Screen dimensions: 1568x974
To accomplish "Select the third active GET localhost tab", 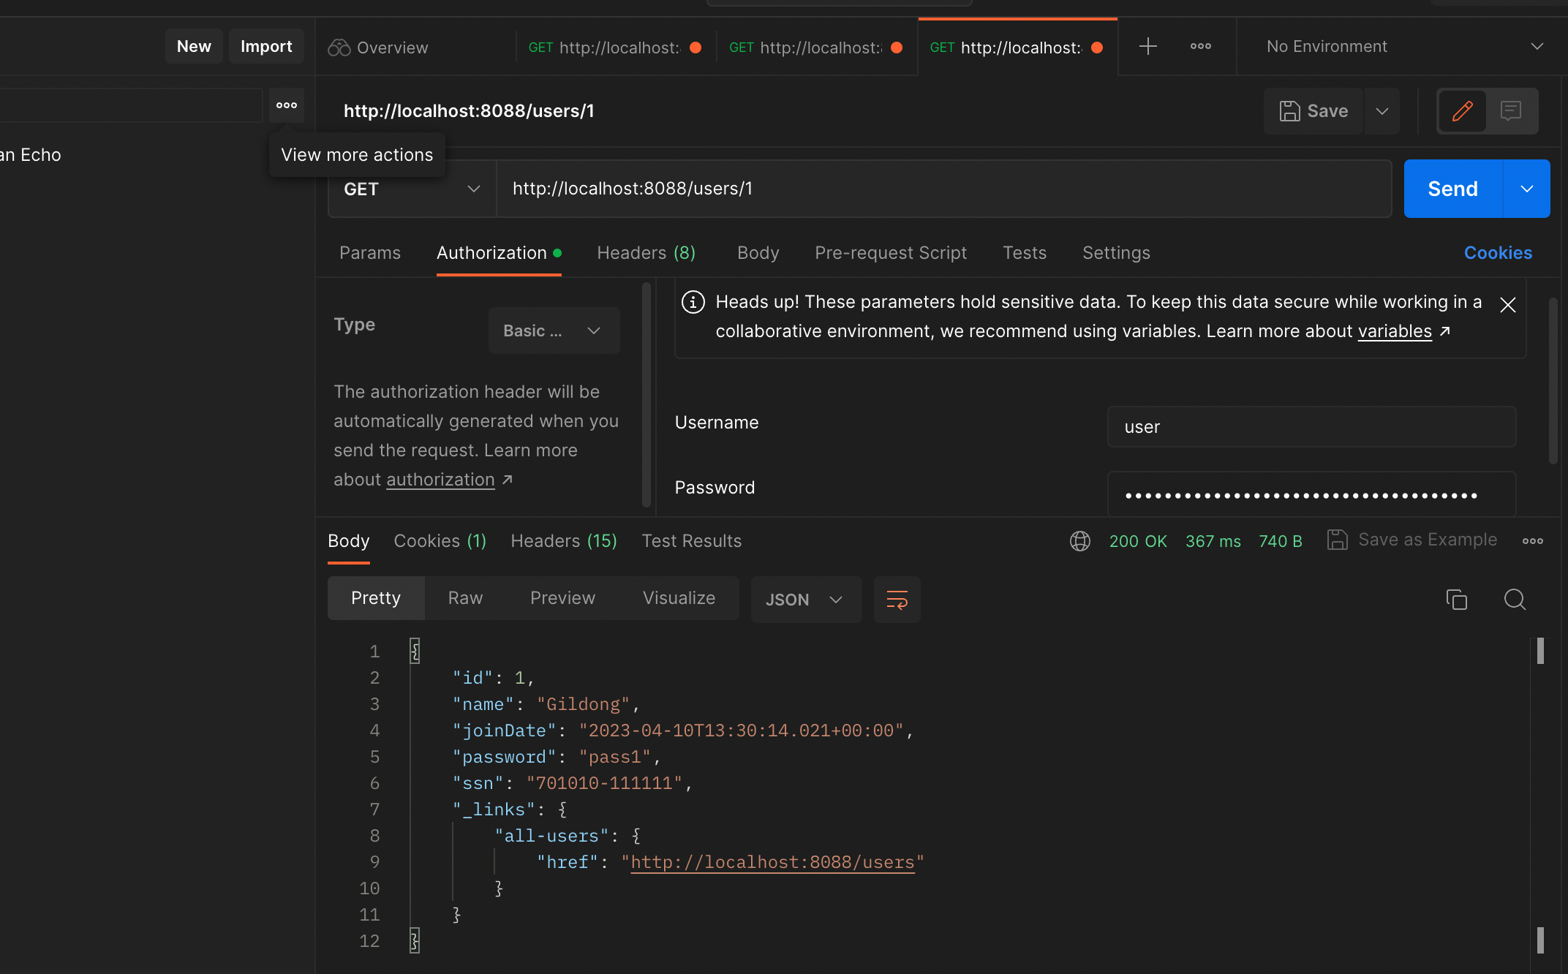I will pyautogui.click(x=1017, y=48).
